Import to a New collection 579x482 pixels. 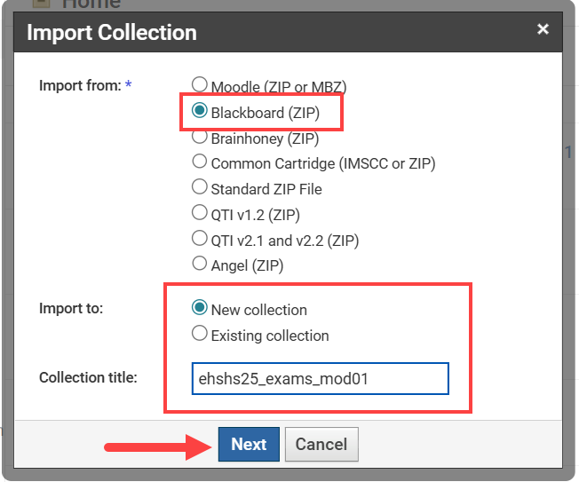pos(201,309)
